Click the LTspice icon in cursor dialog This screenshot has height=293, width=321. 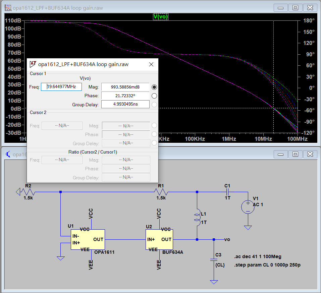33,64
